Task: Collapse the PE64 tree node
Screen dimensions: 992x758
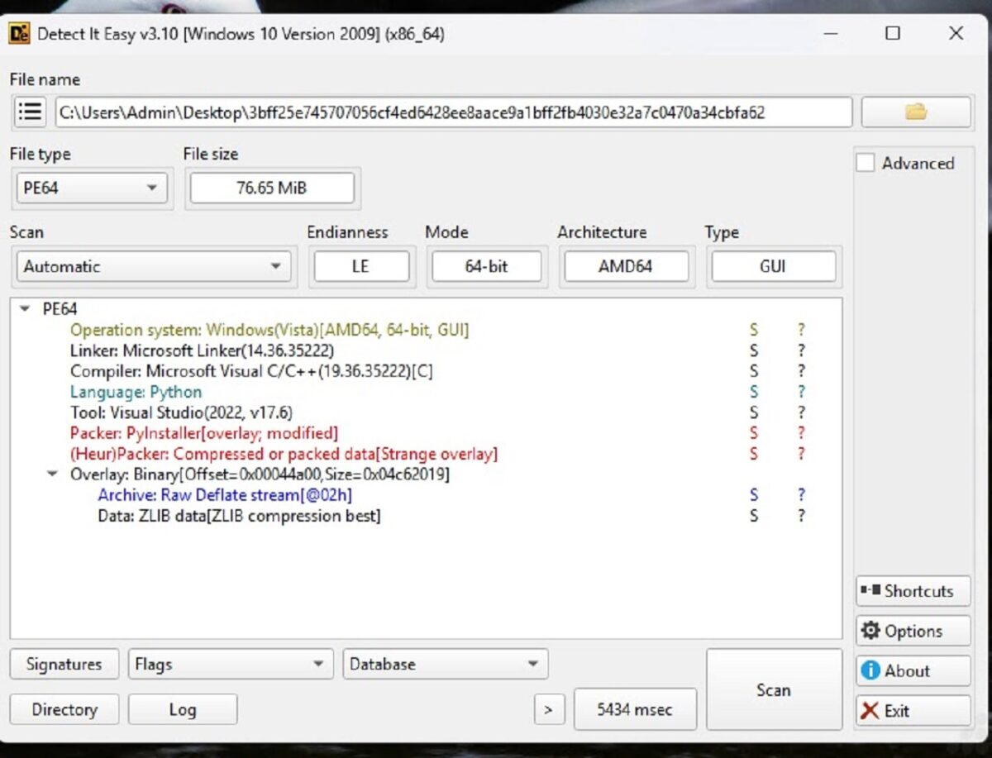Action: (24, 309)
